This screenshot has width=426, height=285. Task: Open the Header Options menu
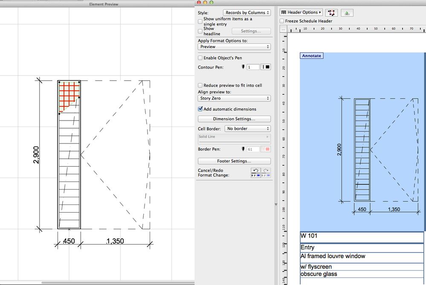coord(301,13)
